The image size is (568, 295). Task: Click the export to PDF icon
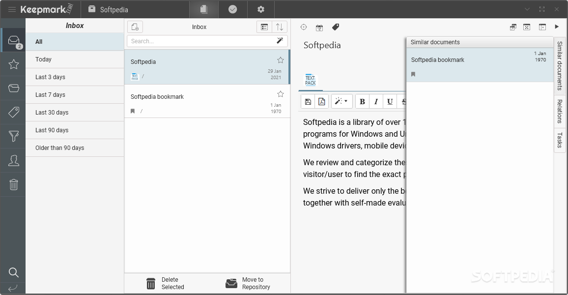coord(322,101)
